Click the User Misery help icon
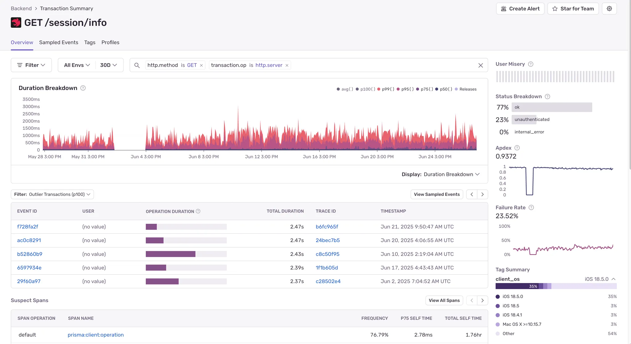The image size is (631, 344). coord(531,64)
